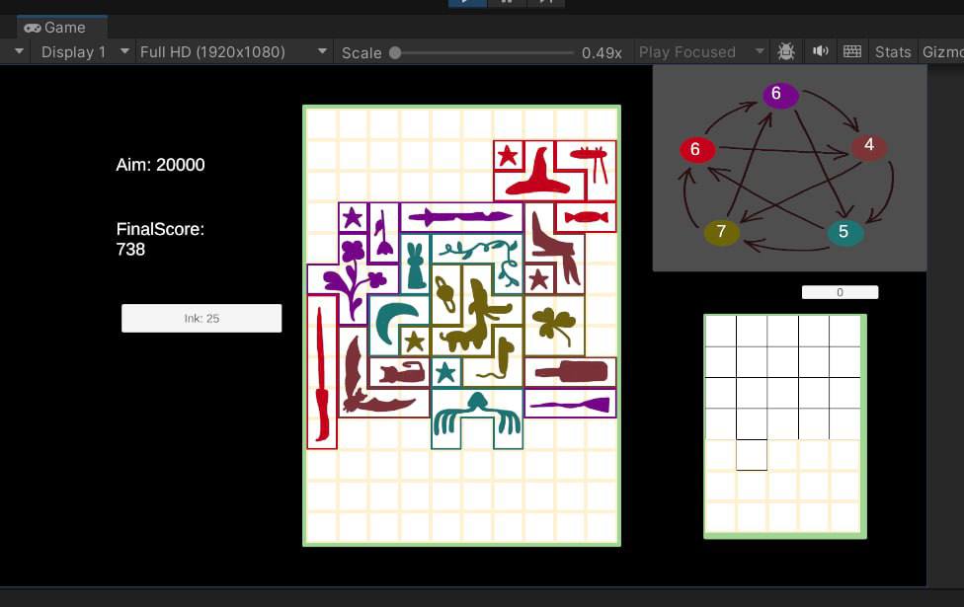Screen dimensions: 964x607
Task: Toggle the debug bug icon
Action: pos(786,51)
